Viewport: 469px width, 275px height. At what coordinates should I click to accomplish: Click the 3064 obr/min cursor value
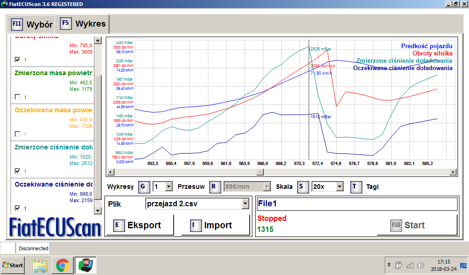323,66
